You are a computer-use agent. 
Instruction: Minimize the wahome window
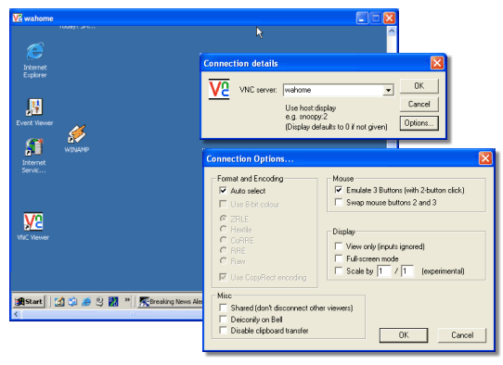(x=362, y=18)
